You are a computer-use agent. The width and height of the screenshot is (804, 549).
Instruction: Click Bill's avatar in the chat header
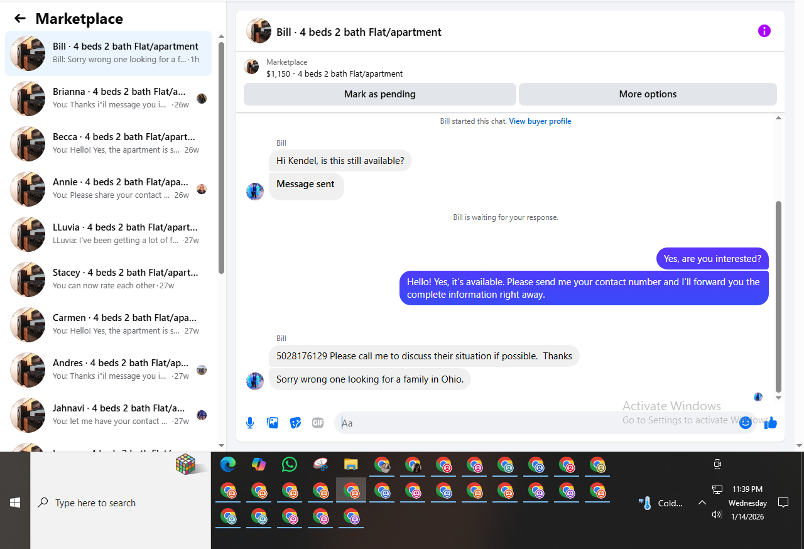click(x=259, y=31)
